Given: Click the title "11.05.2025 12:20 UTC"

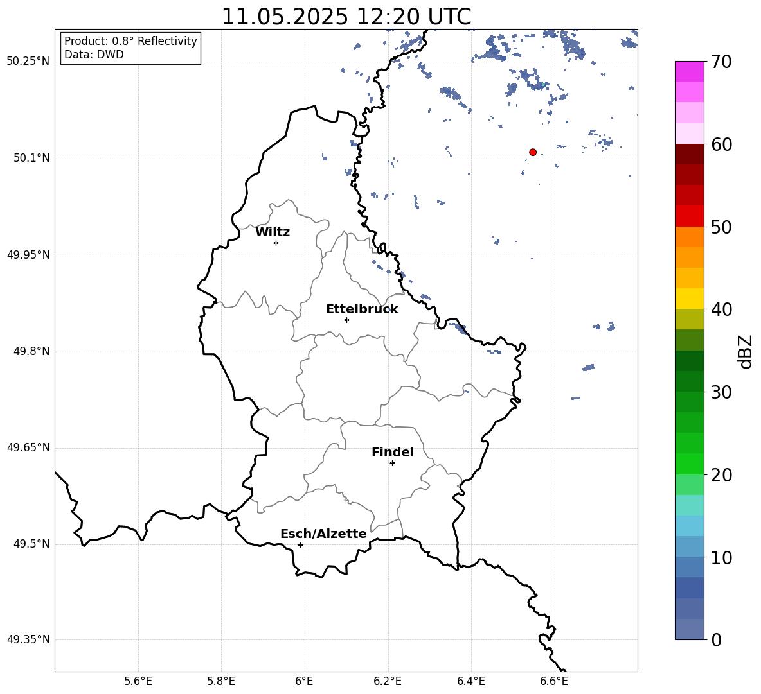Looking at the screenshot, I should click(x=346, y=17).
